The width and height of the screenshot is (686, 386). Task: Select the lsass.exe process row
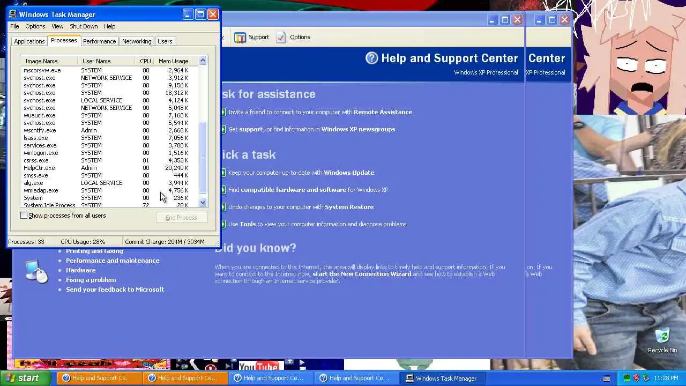coord(110,138)
